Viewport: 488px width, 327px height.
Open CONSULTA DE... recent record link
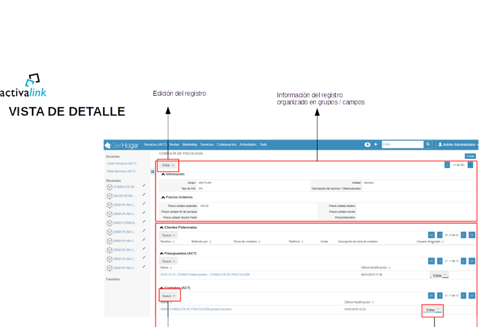[125, 187]
